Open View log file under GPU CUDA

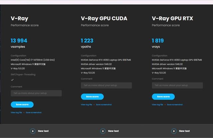click(87, 105)
